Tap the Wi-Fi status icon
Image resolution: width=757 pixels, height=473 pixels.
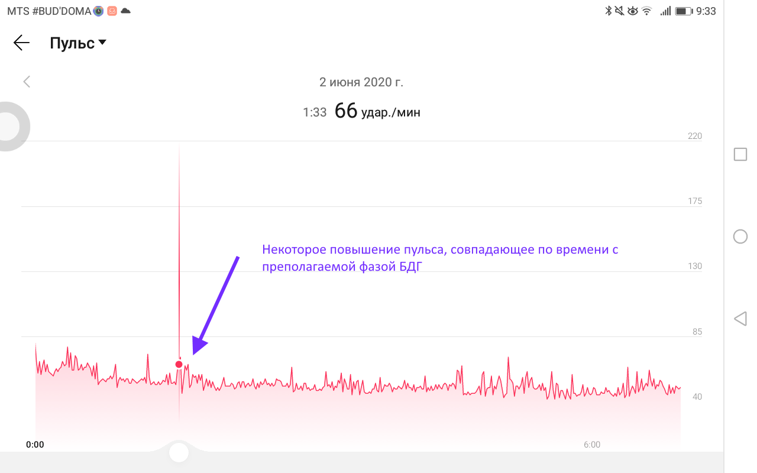click(x=647, y=11)
